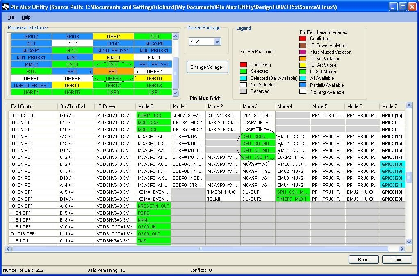Select the GPIO2 peripheral interface

(32, 36)
